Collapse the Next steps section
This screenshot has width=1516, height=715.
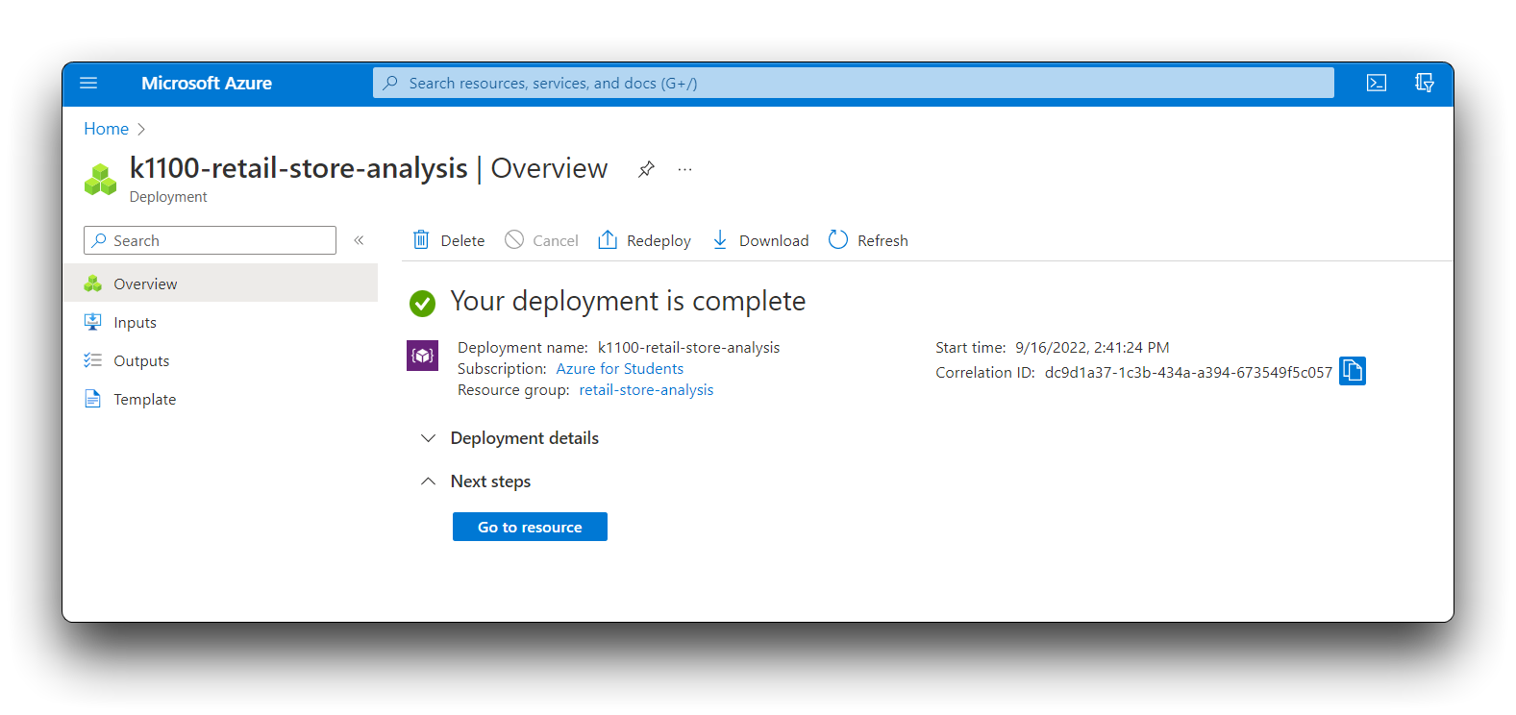(476, 481)
